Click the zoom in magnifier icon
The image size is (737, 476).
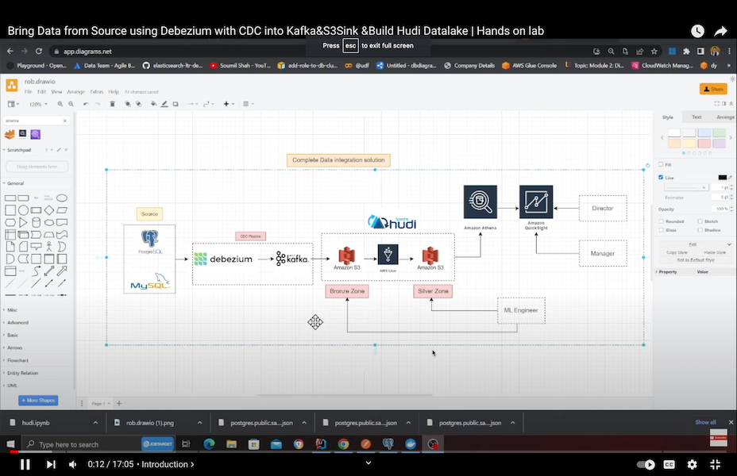point(60,104)
